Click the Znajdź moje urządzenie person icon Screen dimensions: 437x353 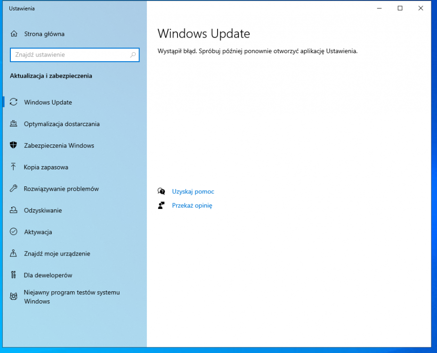point(14,254)
